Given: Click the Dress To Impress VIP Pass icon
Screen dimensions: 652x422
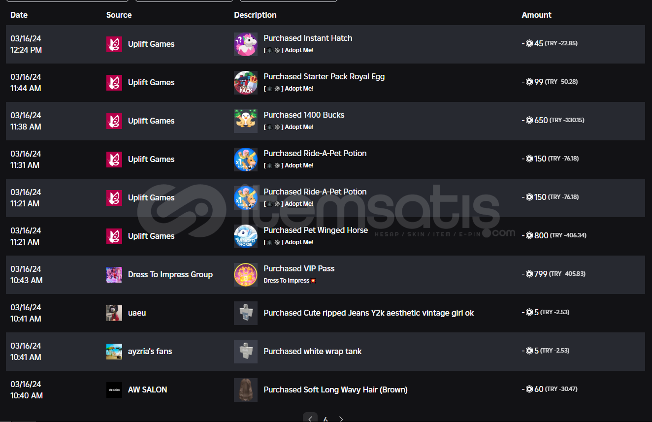Looking at the screenshot, I should pyautogui.click(x=246, y=275).
